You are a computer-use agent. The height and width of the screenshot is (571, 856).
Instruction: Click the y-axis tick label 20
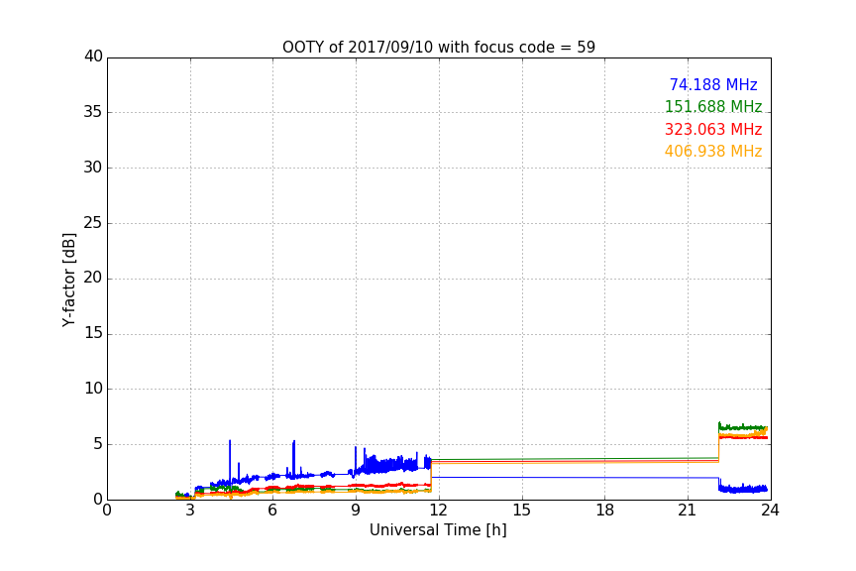93,279
